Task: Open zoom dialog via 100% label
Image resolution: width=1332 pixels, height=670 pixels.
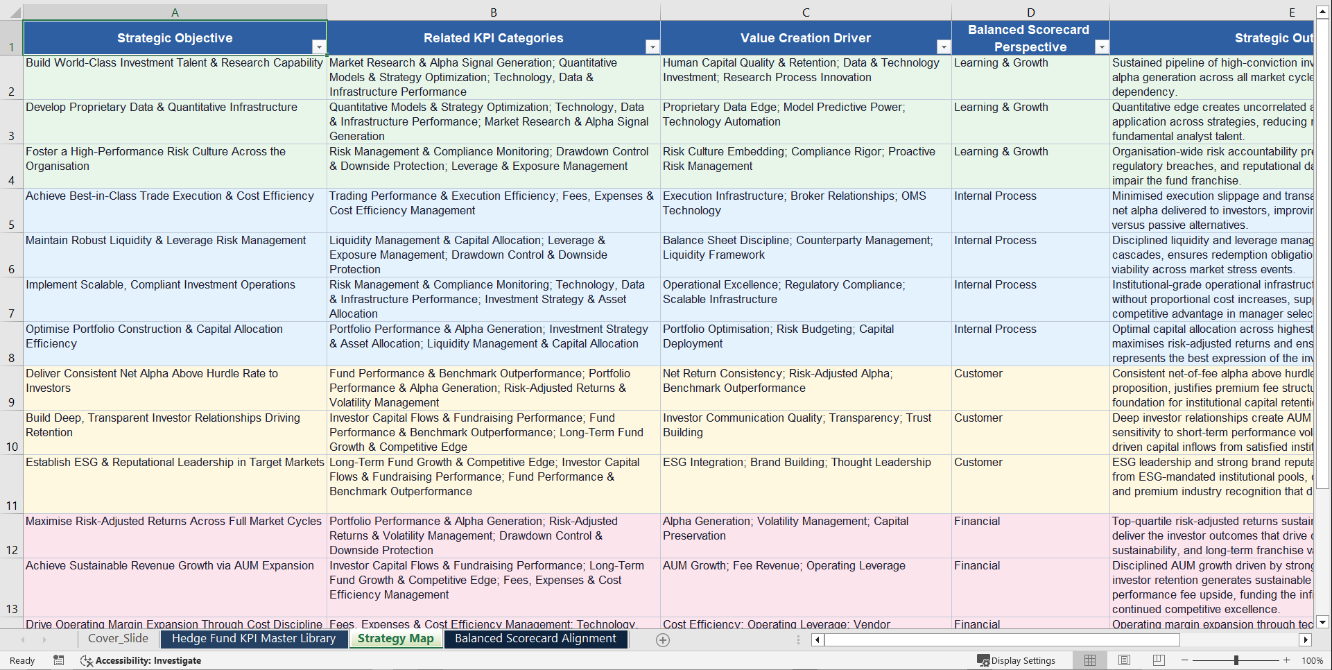Action: point(1312,661)
